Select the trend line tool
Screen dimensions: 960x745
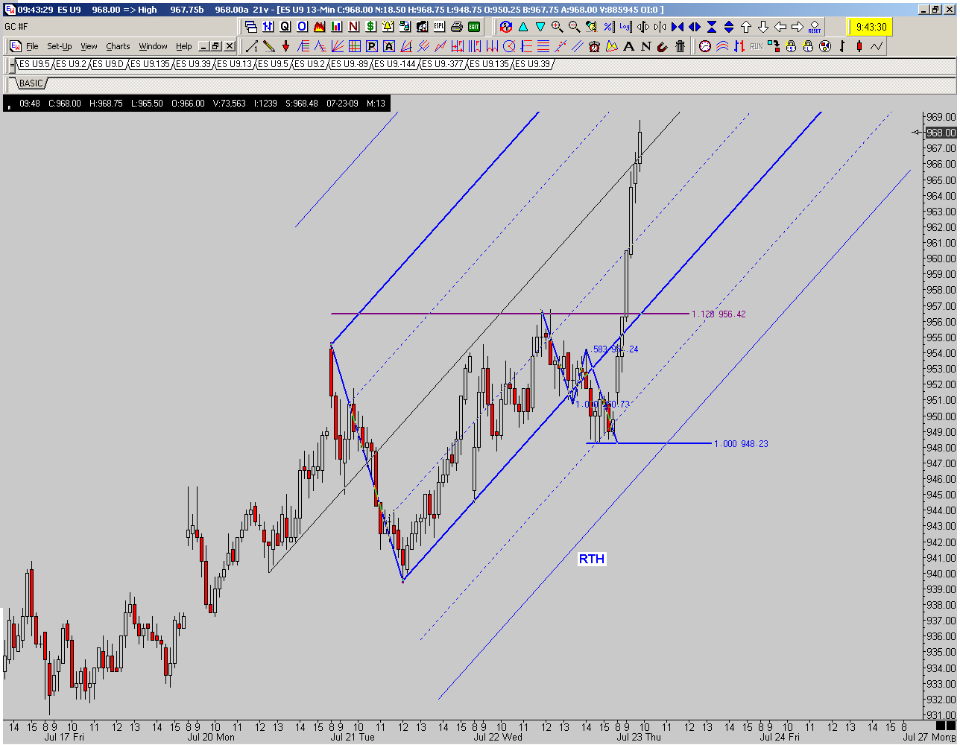252,46
